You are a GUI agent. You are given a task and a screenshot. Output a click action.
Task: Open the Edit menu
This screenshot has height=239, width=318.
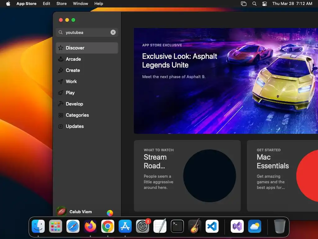click(47, 3)
